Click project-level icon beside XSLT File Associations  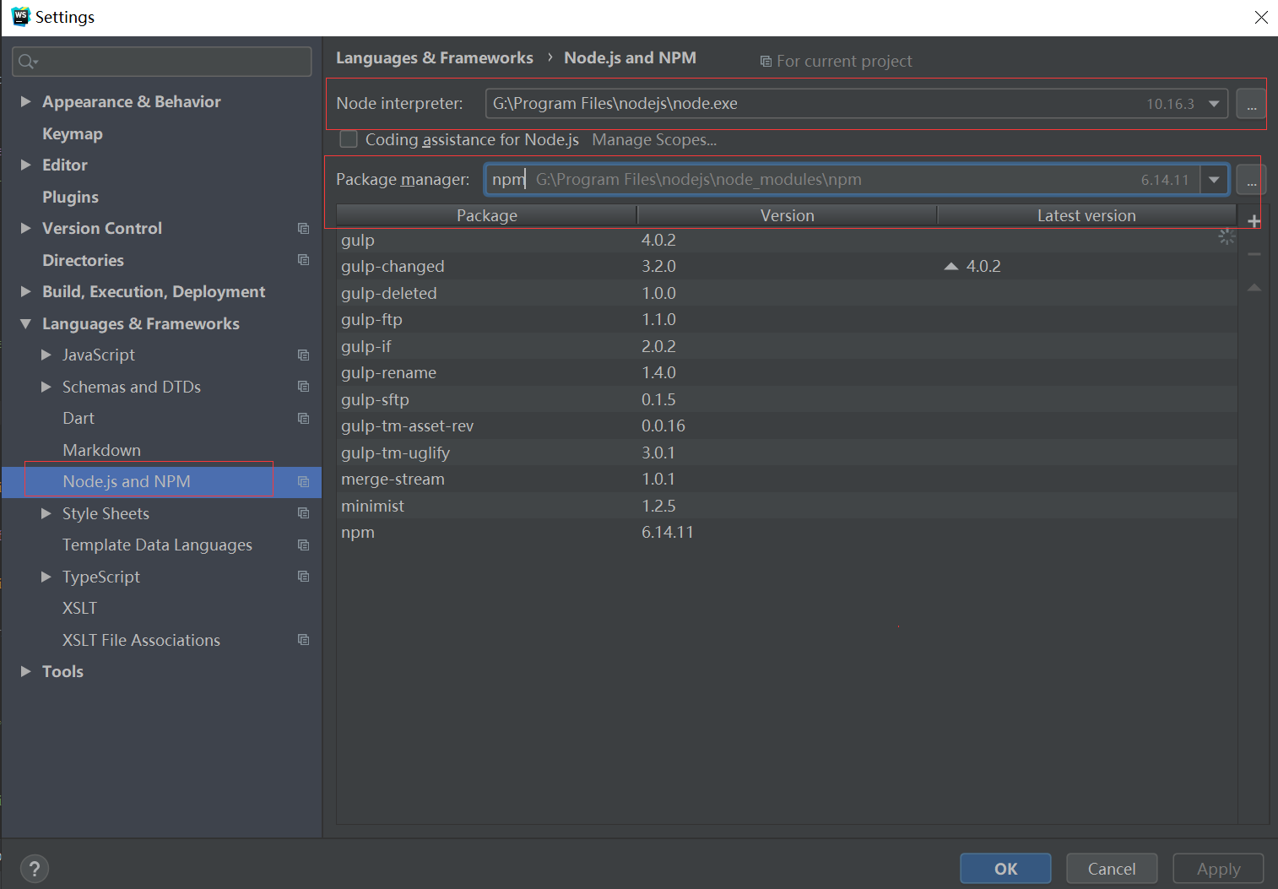pos(304,640)
